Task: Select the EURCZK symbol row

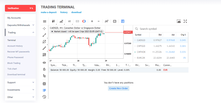Action: click(161, 58)
